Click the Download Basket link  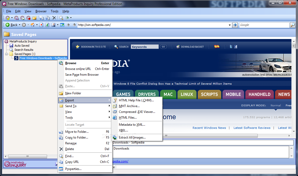[x=190, y=47]
